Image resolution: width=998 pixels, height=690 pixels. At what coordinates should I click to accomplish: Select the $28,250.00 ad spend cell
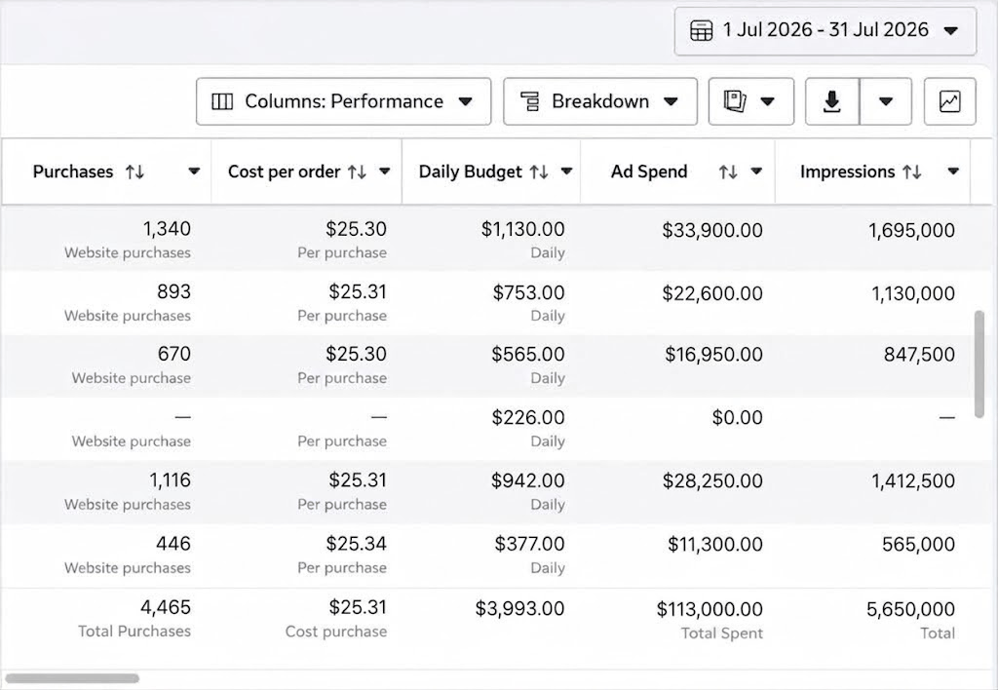click(x=712, y=481)
